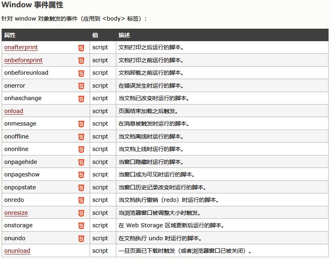Click the 描述 column header
The width and height of the screenshot is (331, 260).
click(124, 35)
